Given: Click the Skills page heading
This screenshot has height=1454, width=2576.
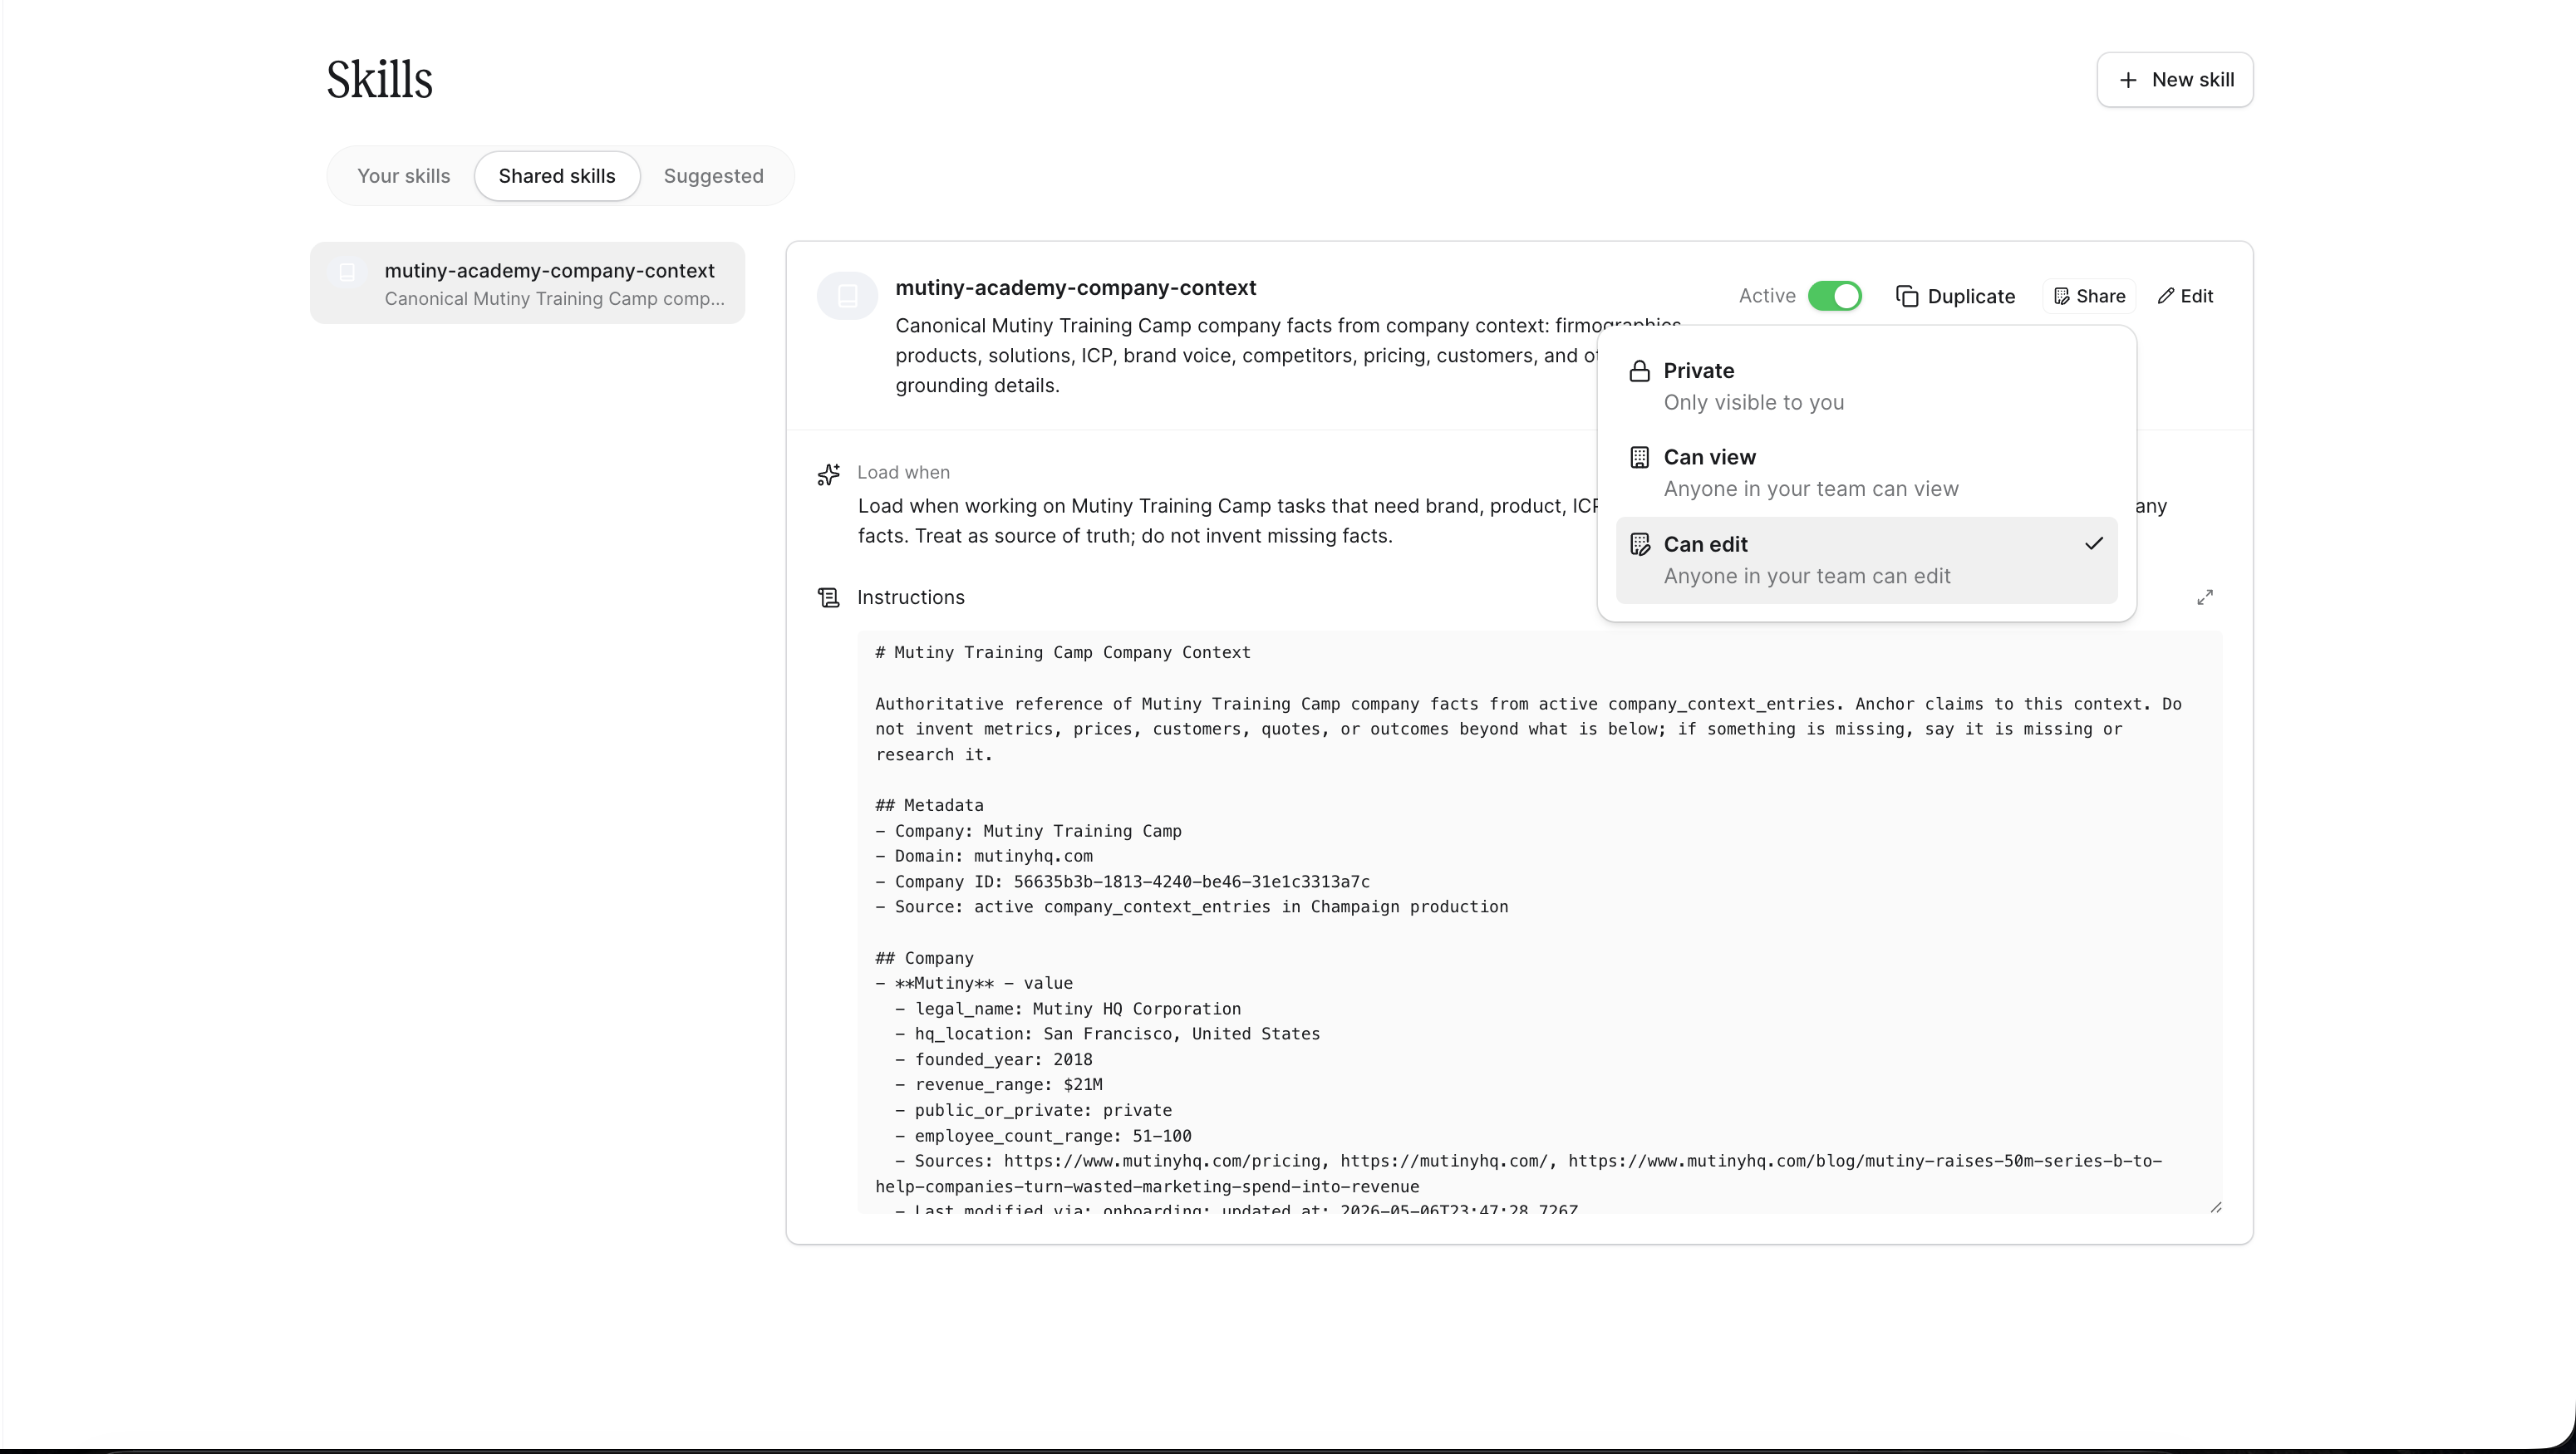Looking at the screenshot, I should click(379, 79).
